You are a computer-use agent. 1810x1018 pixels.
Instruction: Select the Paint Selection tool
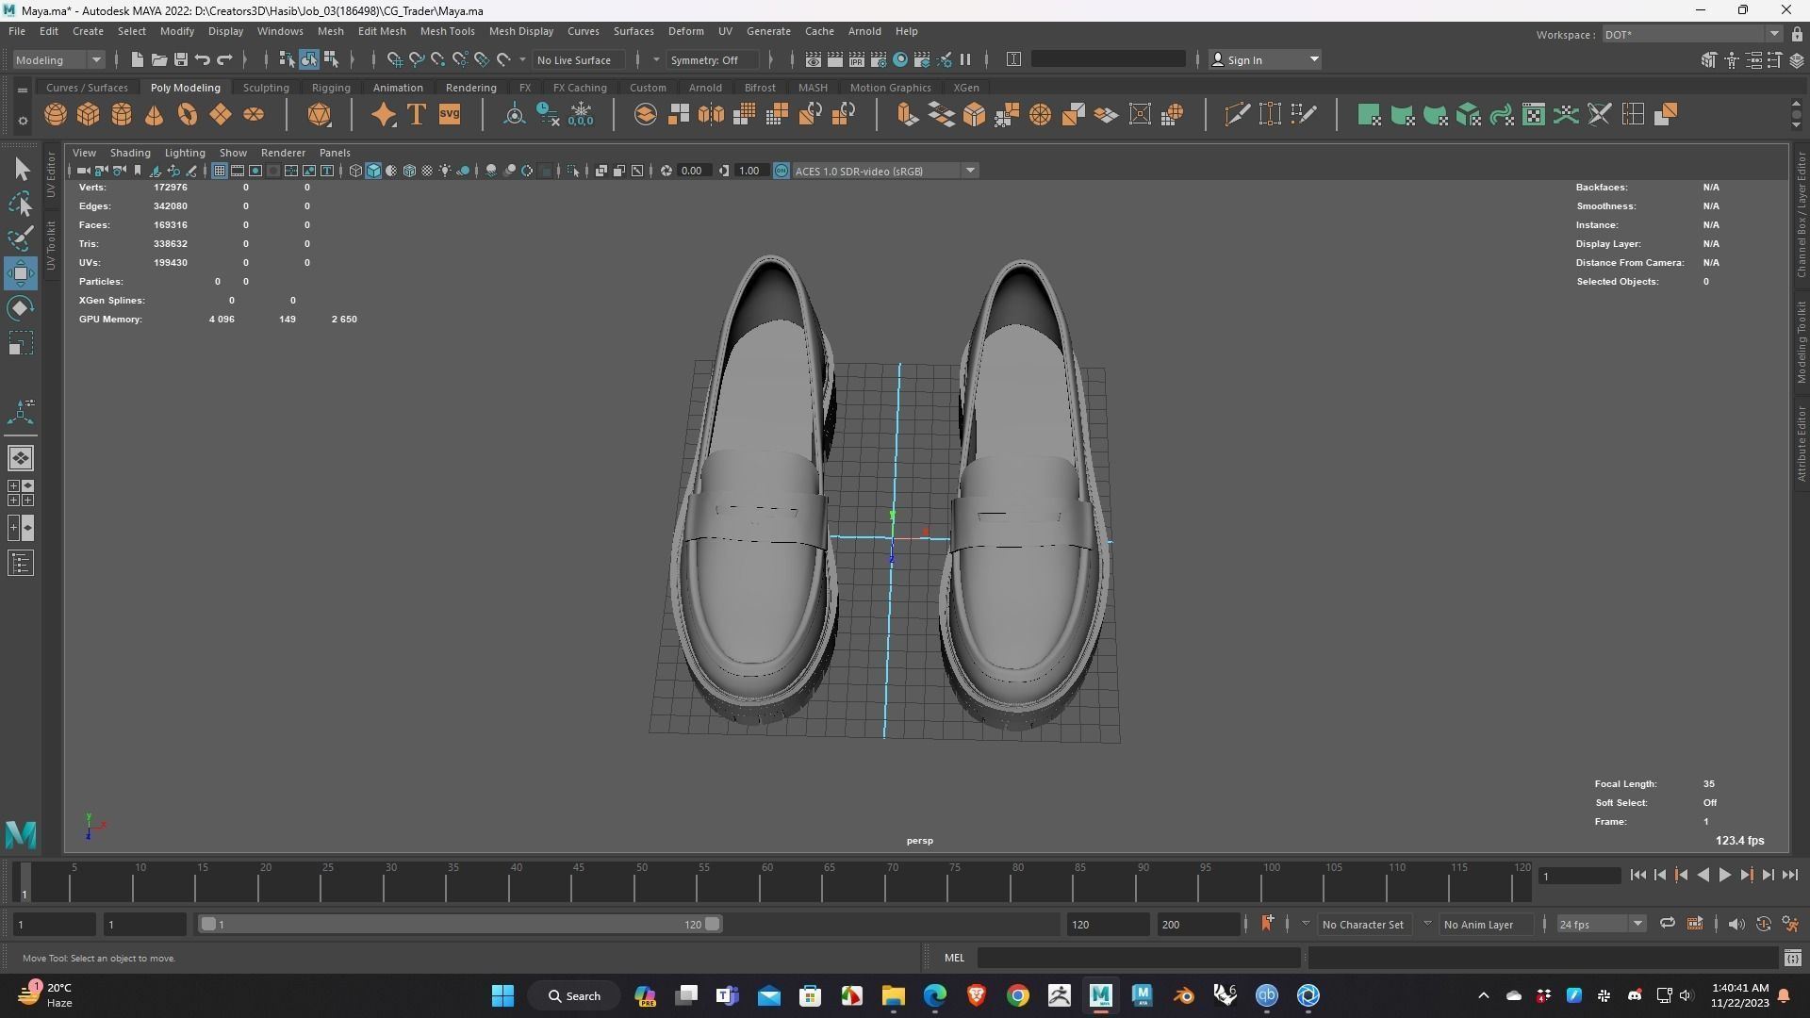click(x=21, y=238)
